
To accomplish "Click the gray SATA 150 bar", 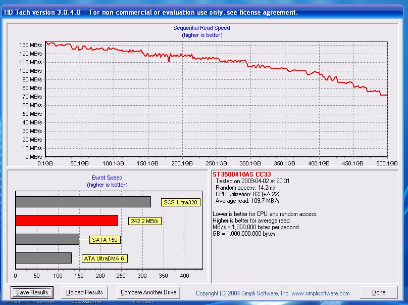I will click(x=47, y=239).
